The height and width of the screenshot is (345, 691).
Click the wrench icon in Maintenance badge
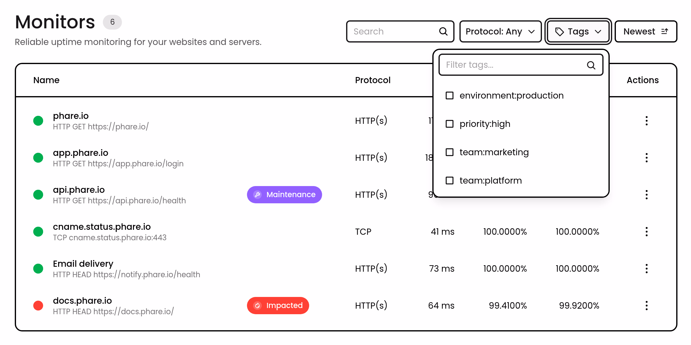tap(257, 195)
